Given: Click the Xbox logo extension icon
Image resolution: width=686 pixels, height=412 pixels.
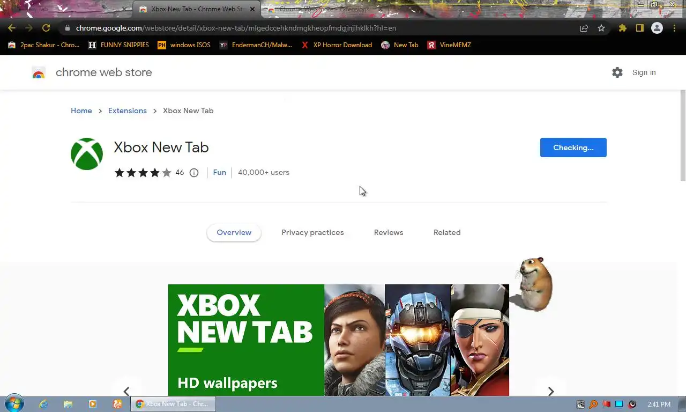Looking at the screenshot, I should point(87,154).
